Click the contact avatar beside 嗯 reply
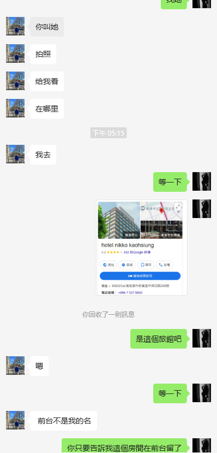Image resolution: width=217 pixels, height=453 pixels. (x=15, y=366)
